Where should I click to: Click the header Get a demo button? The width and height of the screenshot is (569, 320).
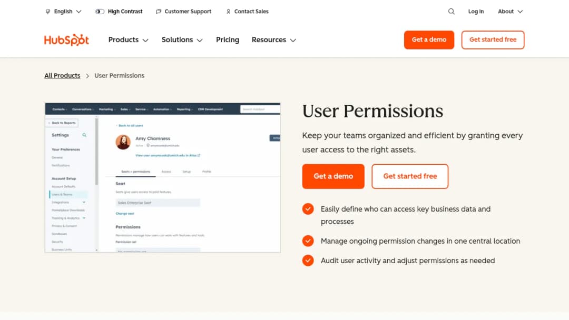[429, 40]
